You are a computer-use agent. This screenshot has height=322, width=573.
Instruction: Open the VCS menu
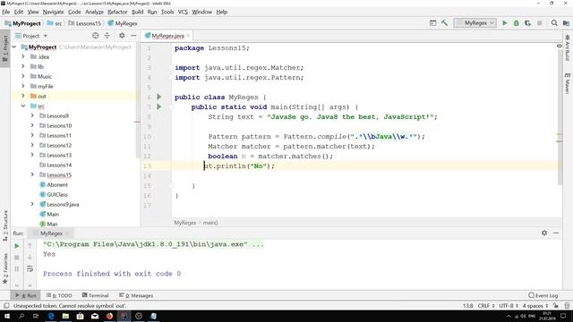[x=183, y=12]
